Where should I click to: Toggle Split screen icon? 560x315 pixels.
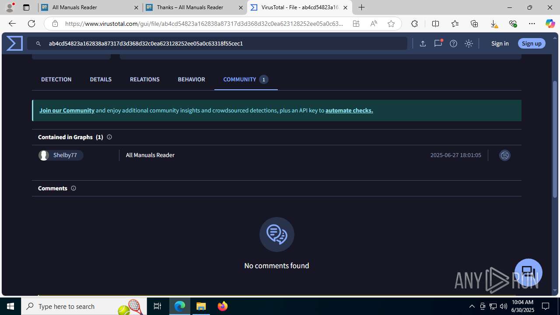pos(435,24)
